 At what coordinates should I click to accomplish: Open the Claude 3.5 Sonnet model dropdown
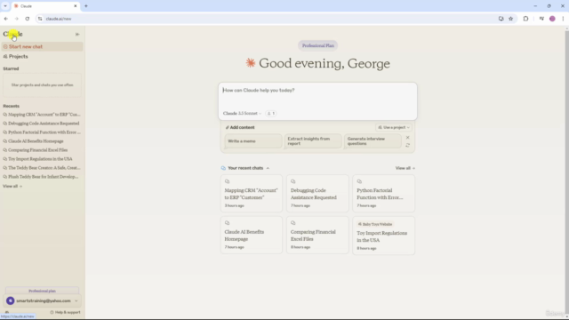click(242, 114)
